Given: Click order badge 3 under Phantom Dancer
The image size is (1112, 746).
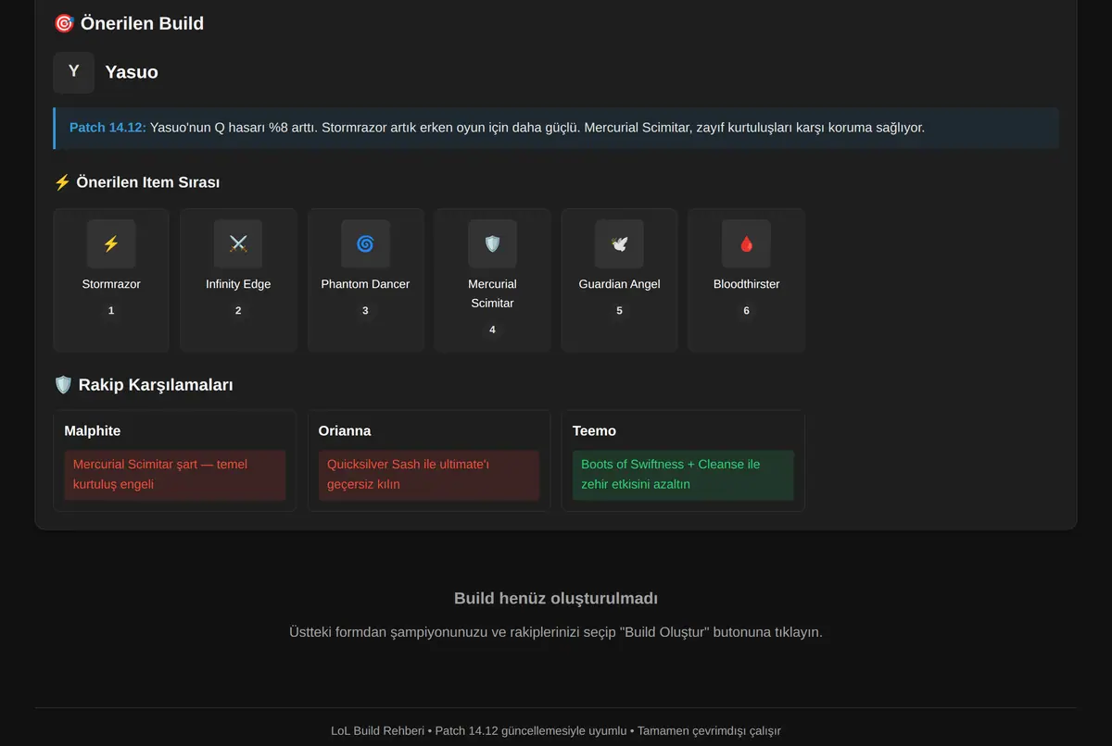Looking at the screenshot, I should [365, 311].
